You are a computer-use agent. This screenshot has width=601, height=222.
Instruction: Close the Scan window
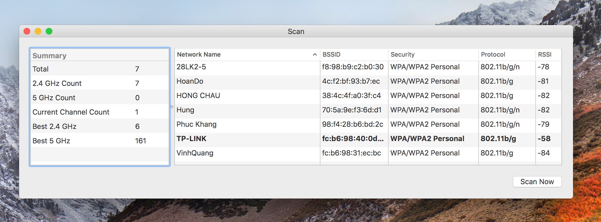(27, 31)
